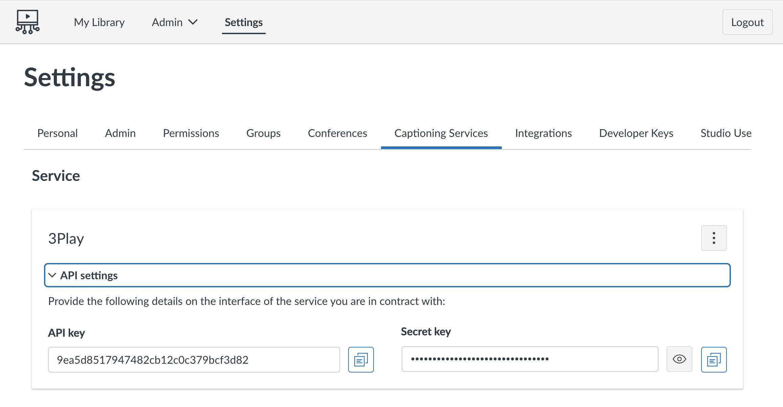Image resolution: width=783 pixels, height=407 pixels.
Task: Switch to the Personal tab
Action: coord(58,133)
